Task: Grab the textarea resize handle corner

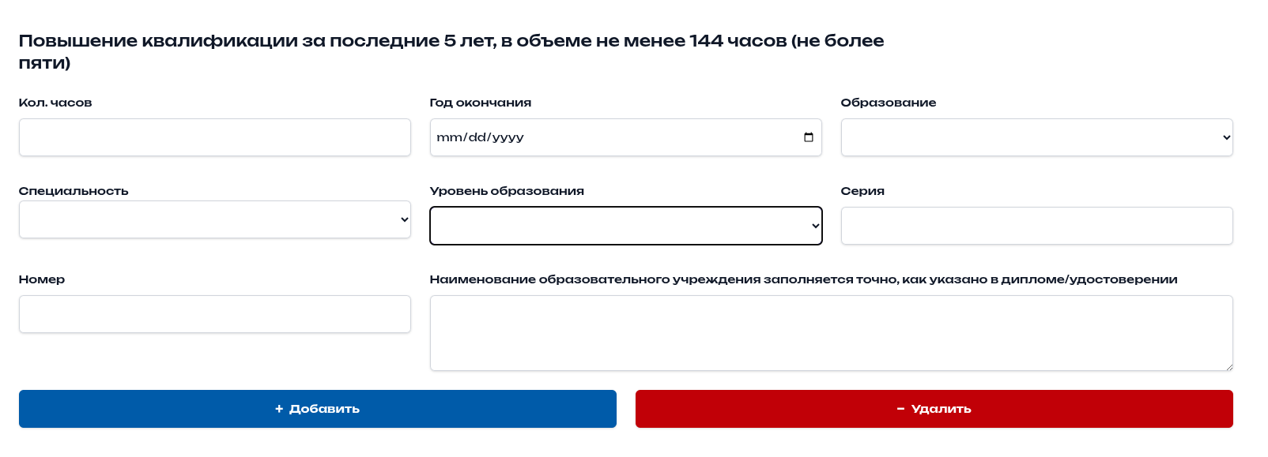Action: 1229,367
